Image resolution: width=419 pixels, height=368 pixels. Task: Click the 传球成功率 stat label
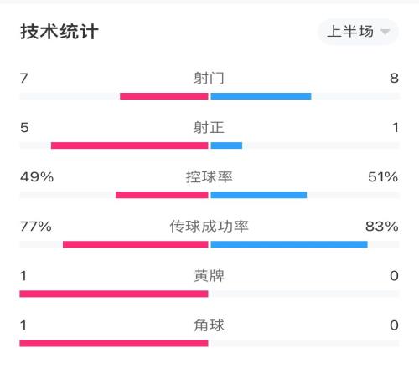pyautogui.click(x=209, y=227)
